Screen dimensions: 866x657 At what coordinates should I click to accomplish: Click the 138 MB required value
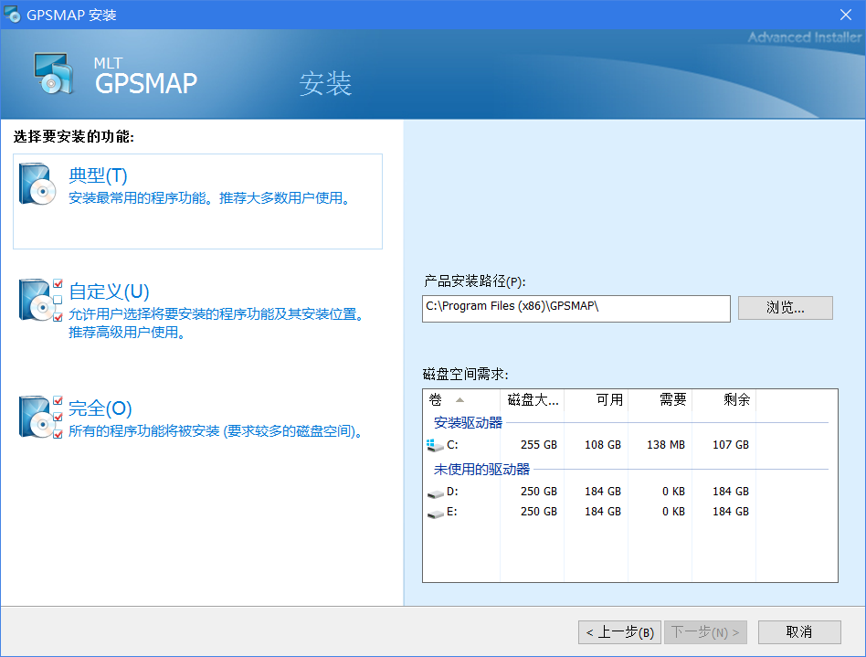[666, 445]
